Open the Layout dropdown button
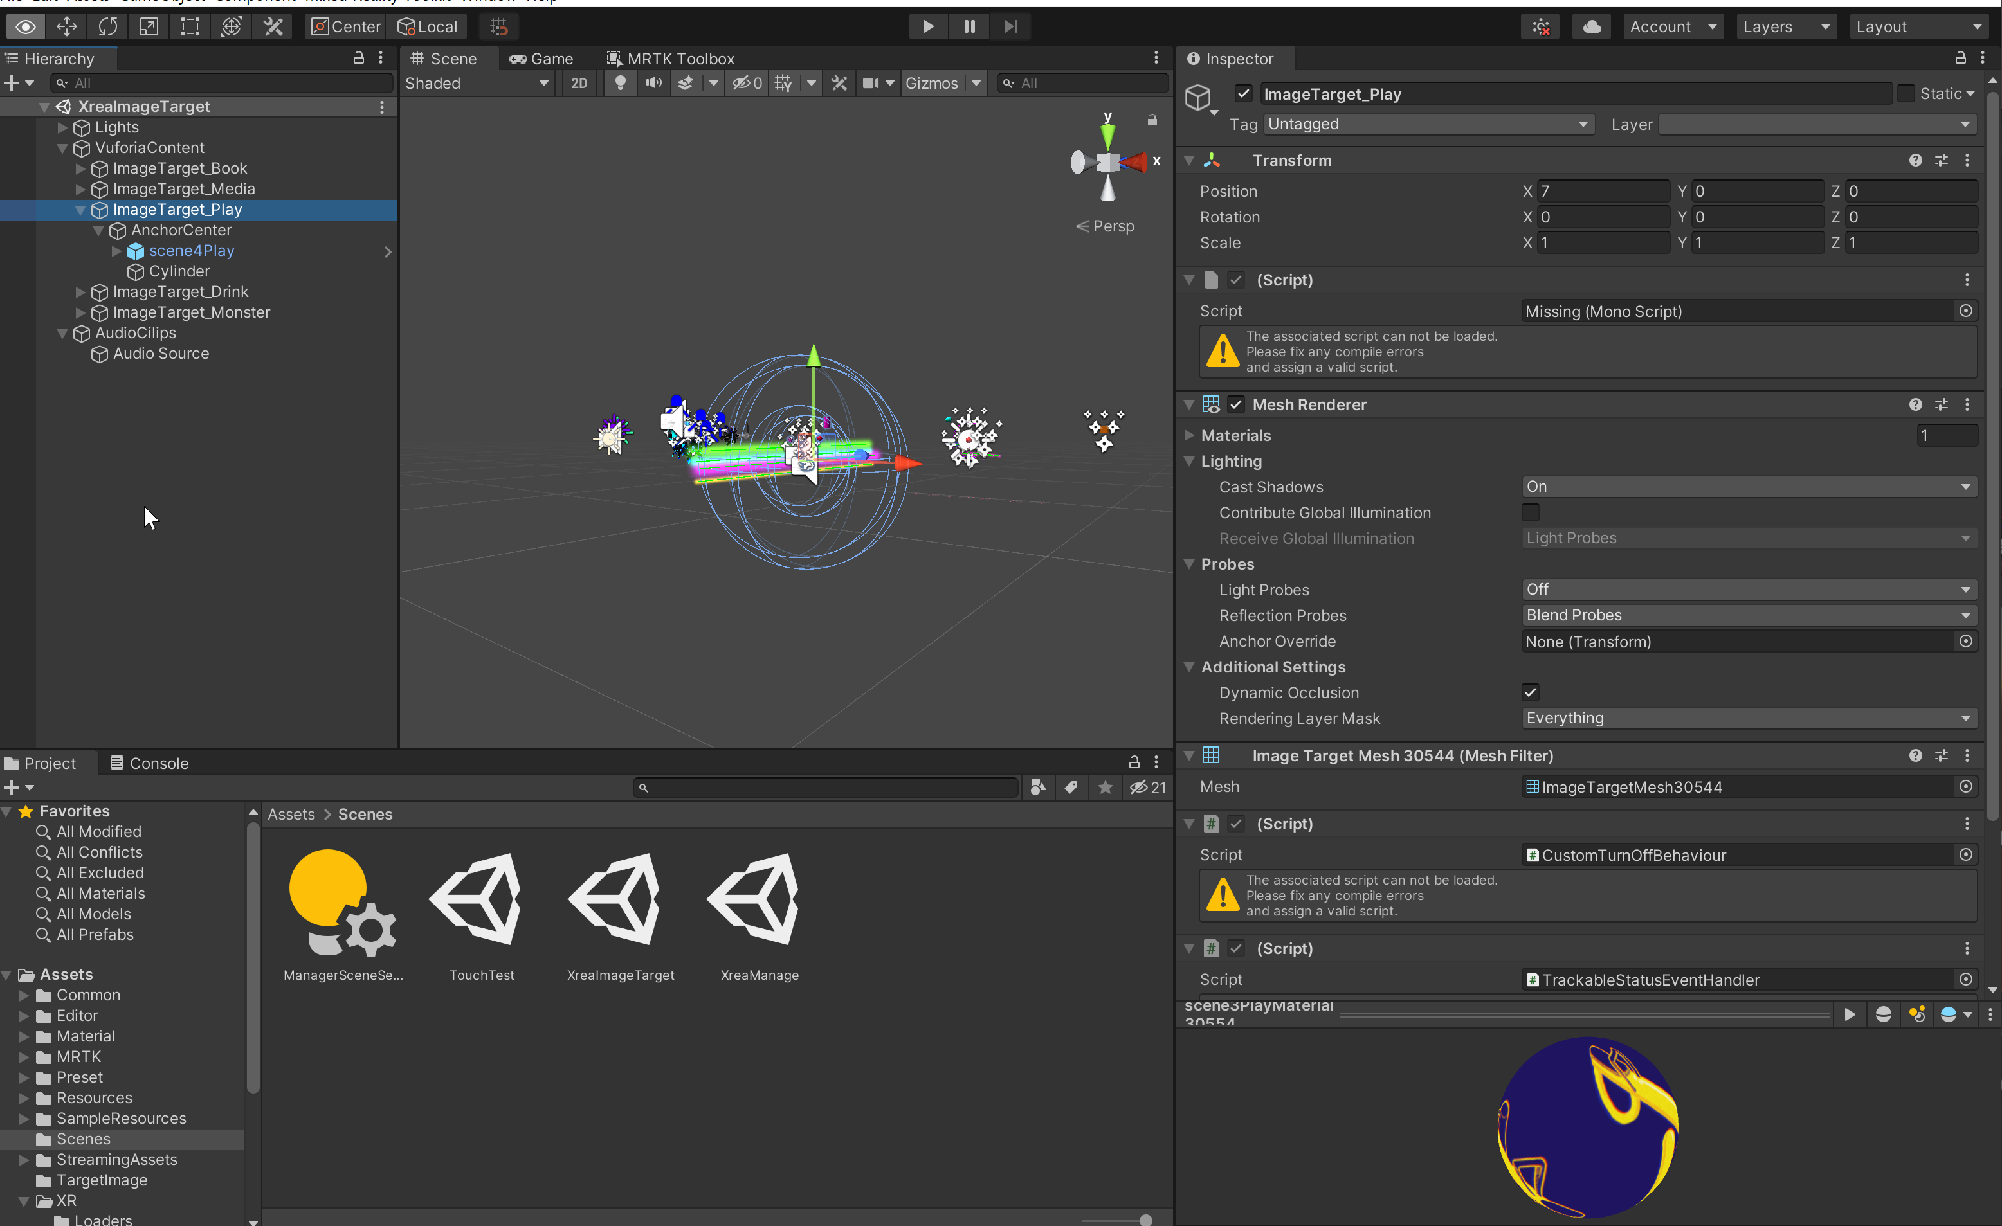 (x=1918, y=26)
